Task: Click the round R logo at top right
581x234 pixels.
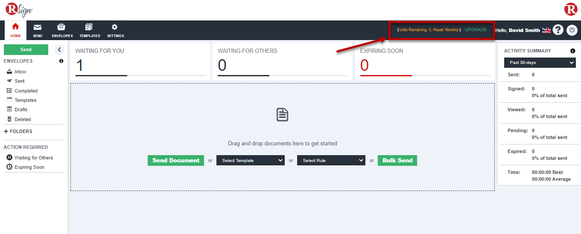Action: click(571, 9)
